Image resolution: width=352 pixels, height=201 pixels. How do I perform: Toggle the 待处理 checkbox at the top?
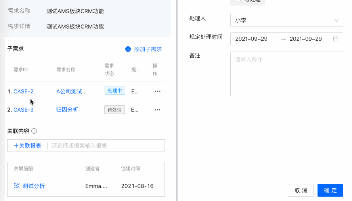tap(237, 1)
